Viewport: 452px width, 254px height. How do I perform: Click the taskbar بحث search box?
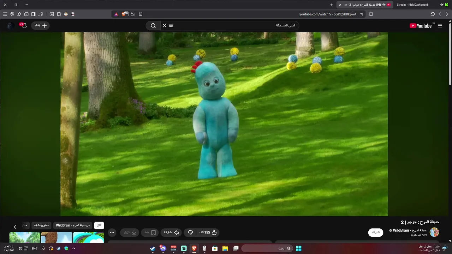pos(267,248)
